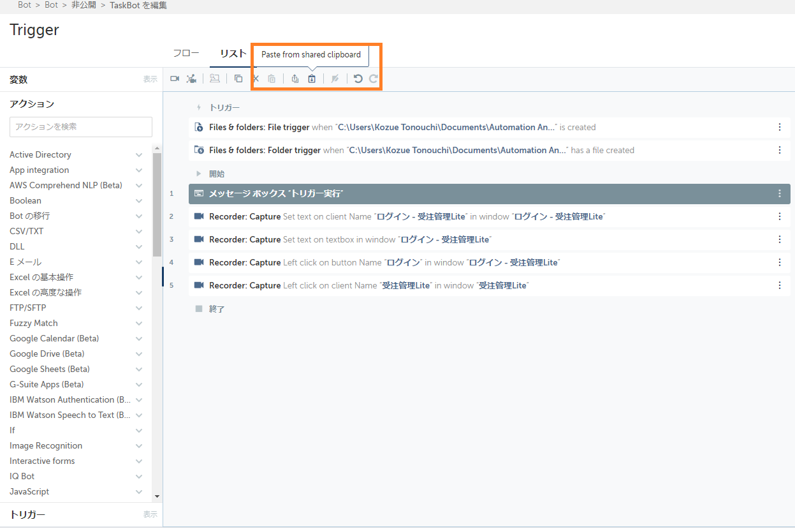Click the If action group
Image resolution: width=795 pixels, height=529 pixels.
(77, 430)
